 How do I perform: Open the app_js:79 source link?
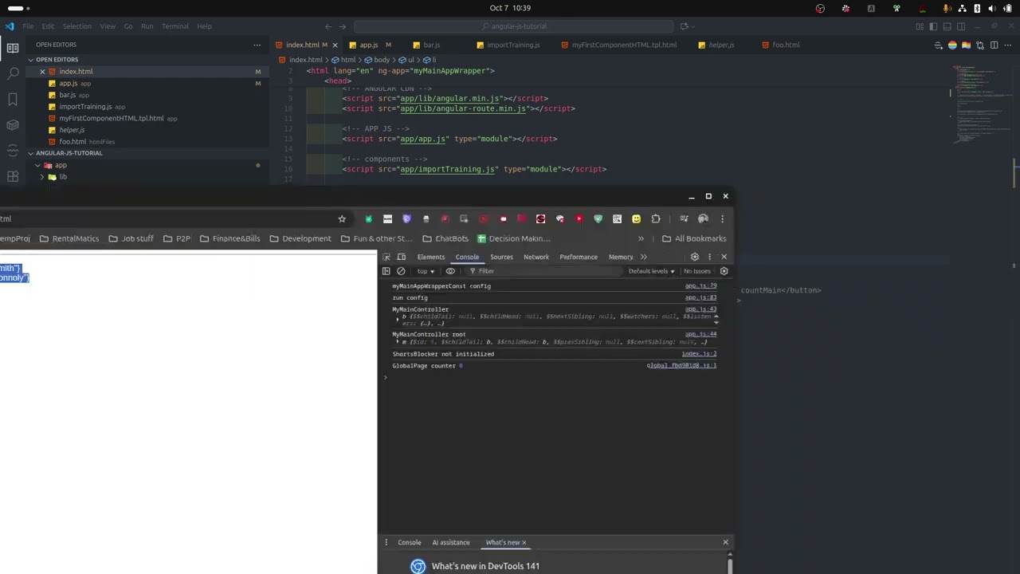click(x=700, y=286)
